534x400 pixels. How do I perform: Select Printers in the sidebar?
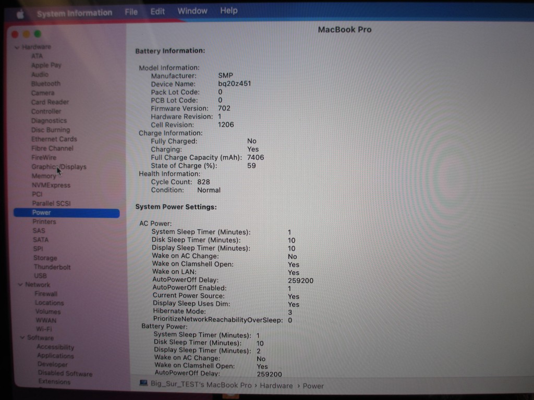coord(44,222)
